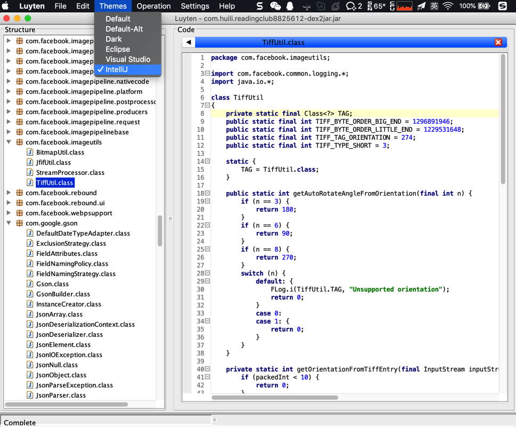Expand the com.facebook.imagepipeline.nativecode package
Viewport: 516px width, 427px height.
tap(9, 82)
